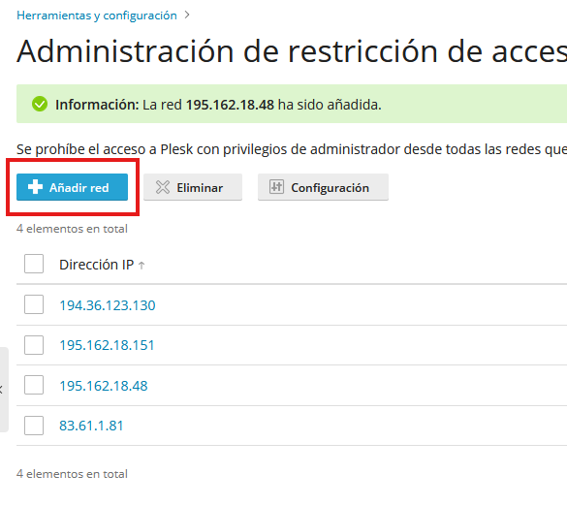
Task: Open the Herramientas y configuración breadcrumb link
Action: pyautogui.click(x=97, y=16)
